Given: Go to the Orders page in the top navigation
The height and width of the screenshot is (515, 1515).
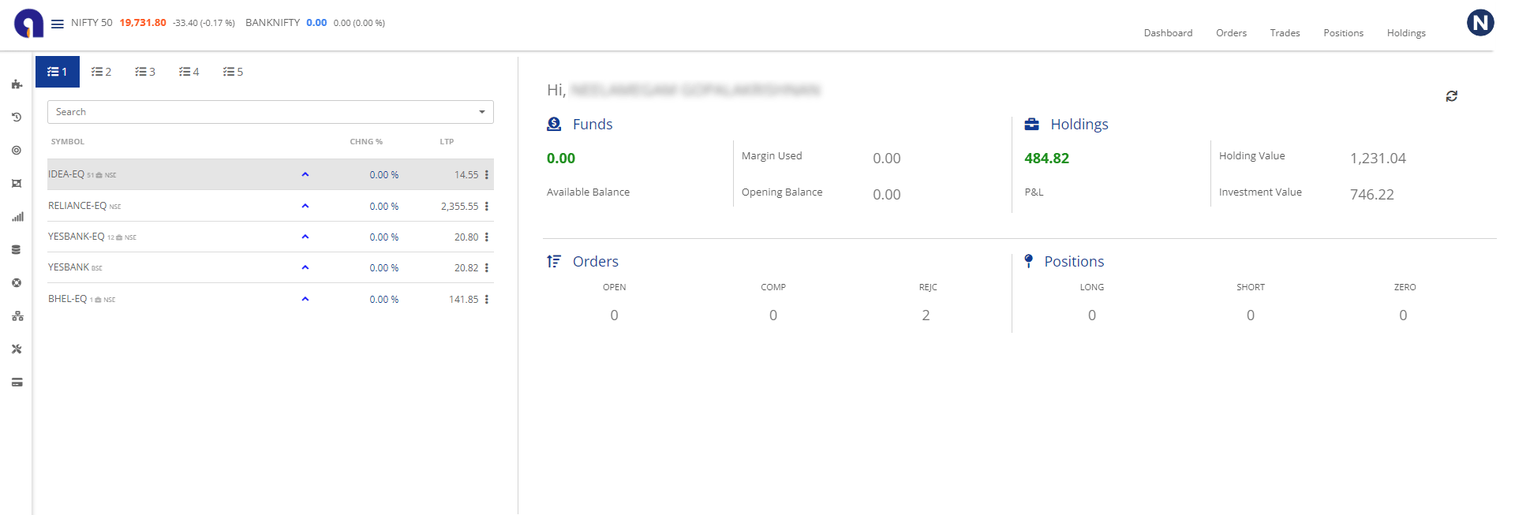Looking at the screenshot, I should pos(1231,33).
